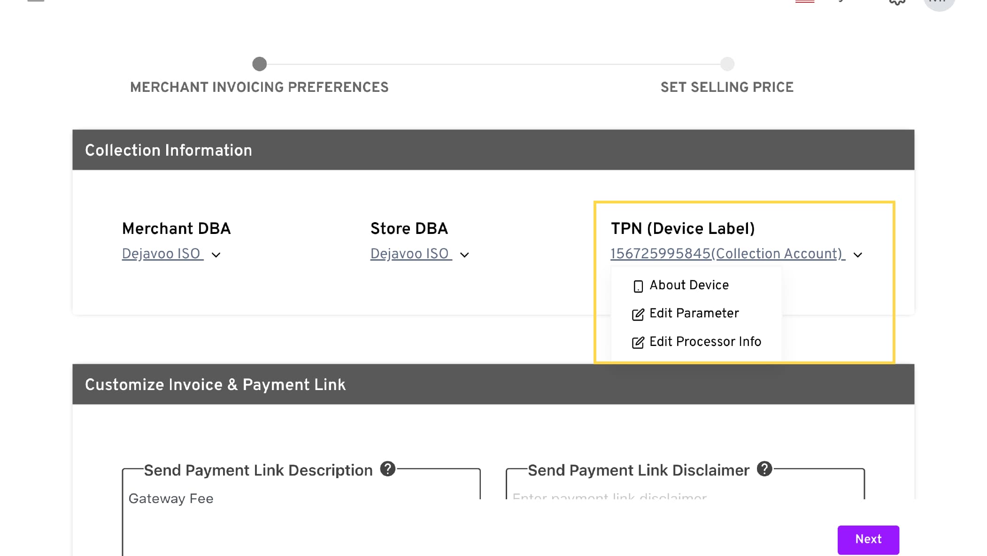Click the pencil icon beside Edit Processor Info
This screenshot has height=556, width=987.
pyautogui.click(x=638, y=343)
